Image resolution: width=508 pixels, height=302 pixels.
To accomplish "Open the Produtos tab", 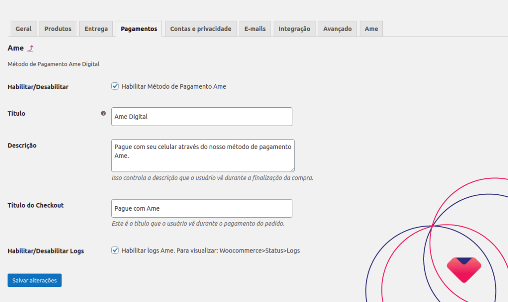I will [57, 29].
